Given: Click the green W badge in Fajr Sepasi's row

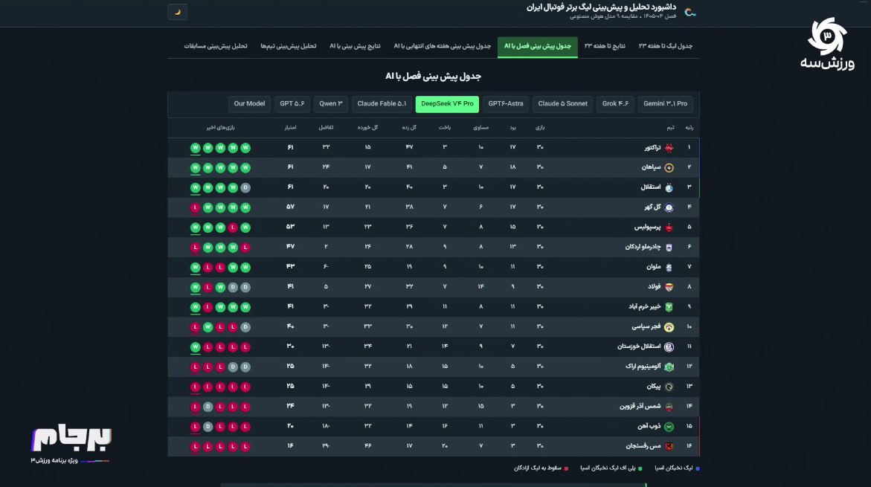Looking at the screenshot, I should (208, 327).
